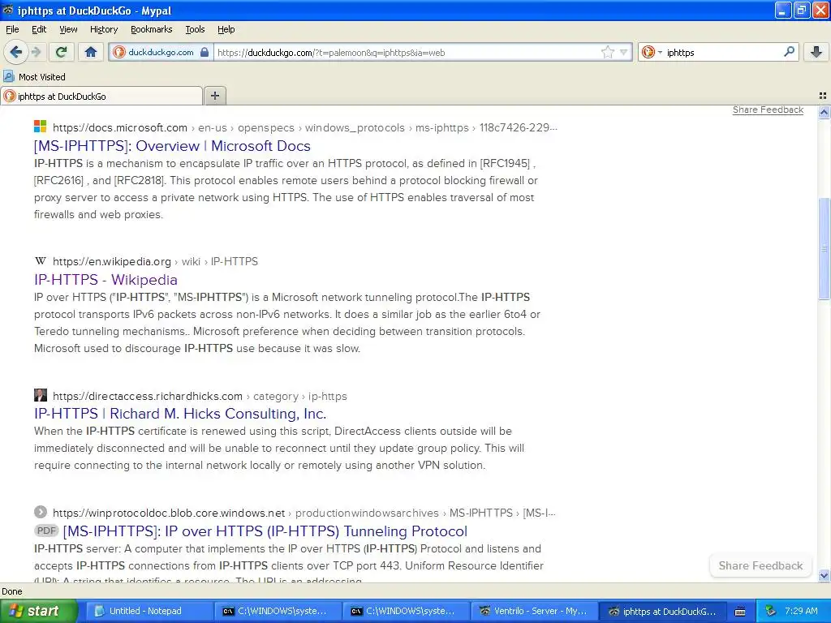Click the scrollbar down arrow
The width and height of the screenshot is (831, 623).
pos(824,575)
